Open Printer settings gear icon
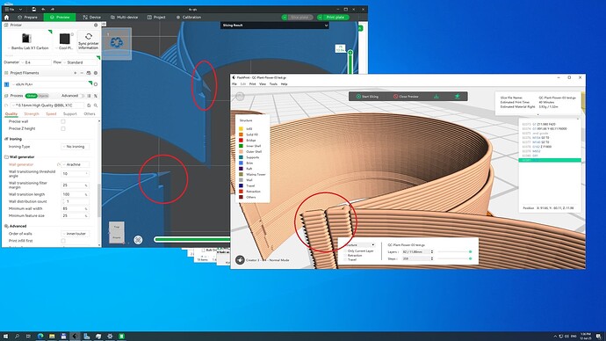This screenshot has height=341, width=606. [x=96, y=25]
